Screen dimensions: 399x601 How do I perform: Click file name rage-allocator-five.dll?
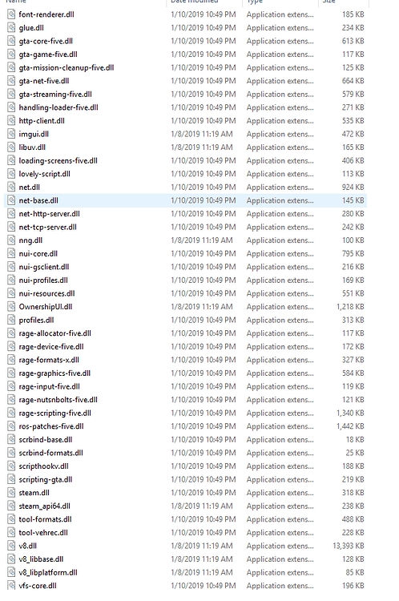pos(54,333)
